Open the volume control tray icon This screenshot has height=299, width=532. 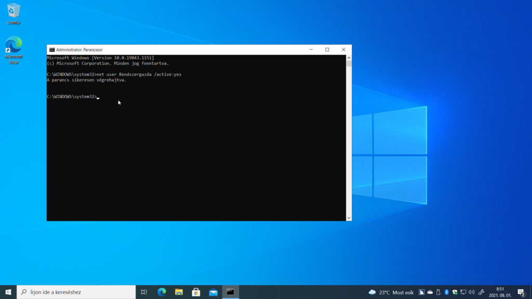point(472,292)
